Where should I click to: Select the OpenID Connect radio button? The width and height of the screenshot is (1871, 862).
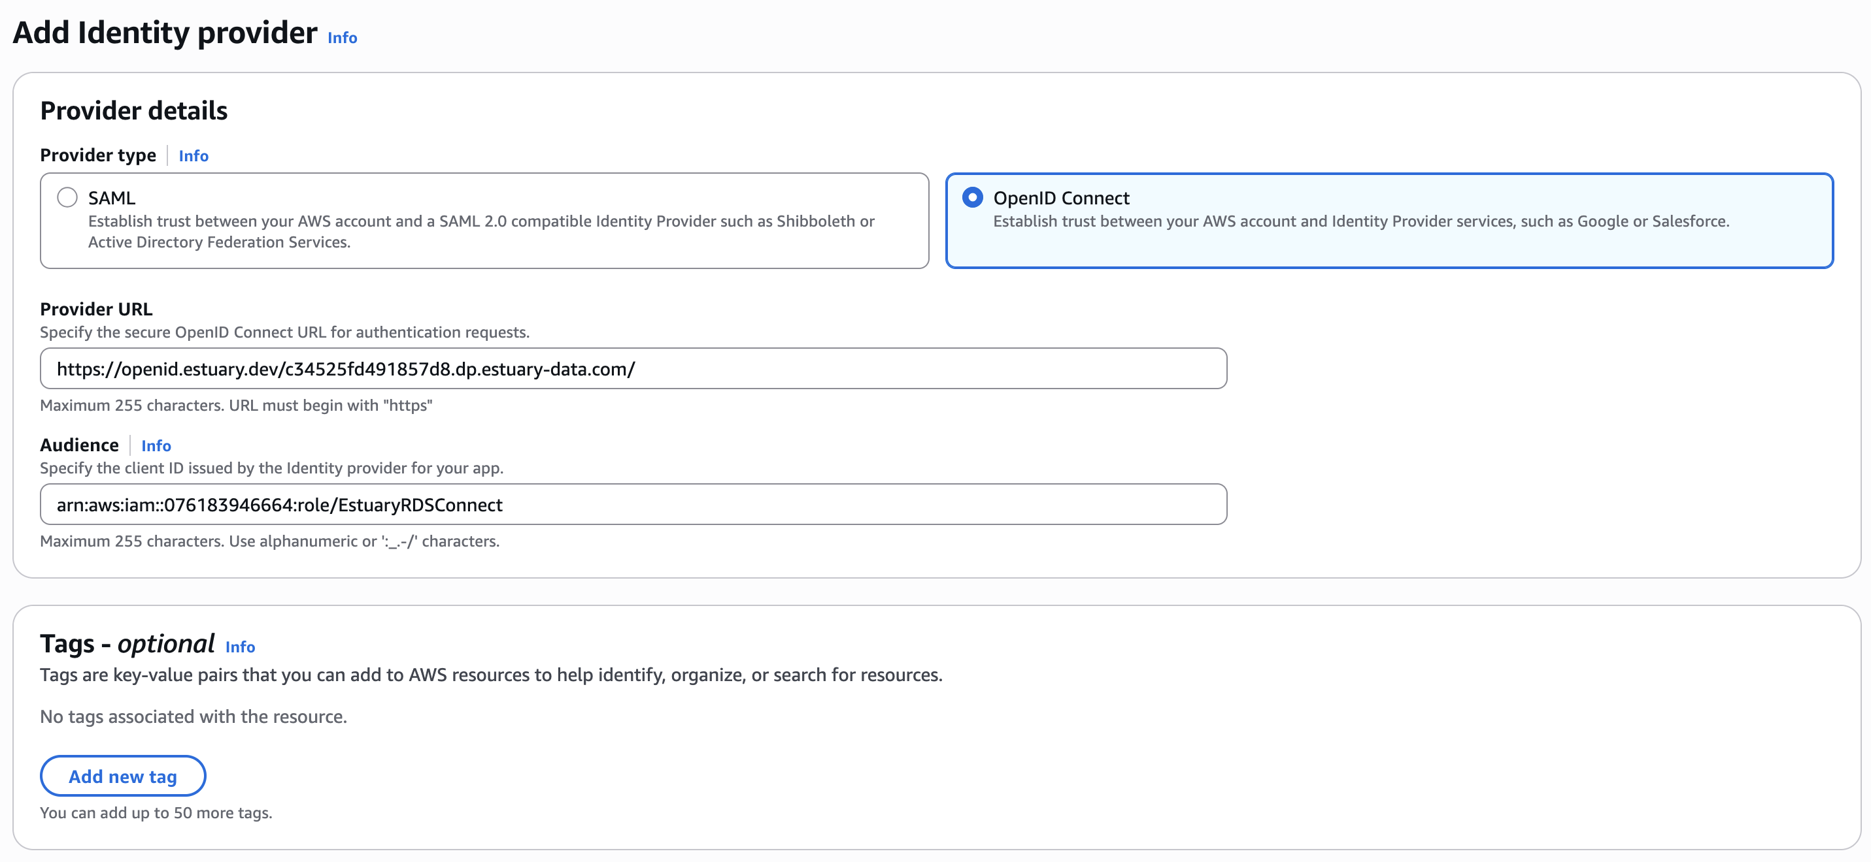point(973,197)
